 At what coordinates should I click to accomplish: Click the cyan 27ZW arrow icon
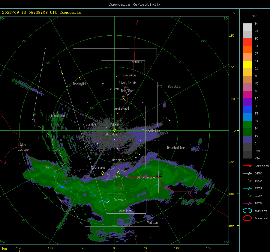(247, 188)
